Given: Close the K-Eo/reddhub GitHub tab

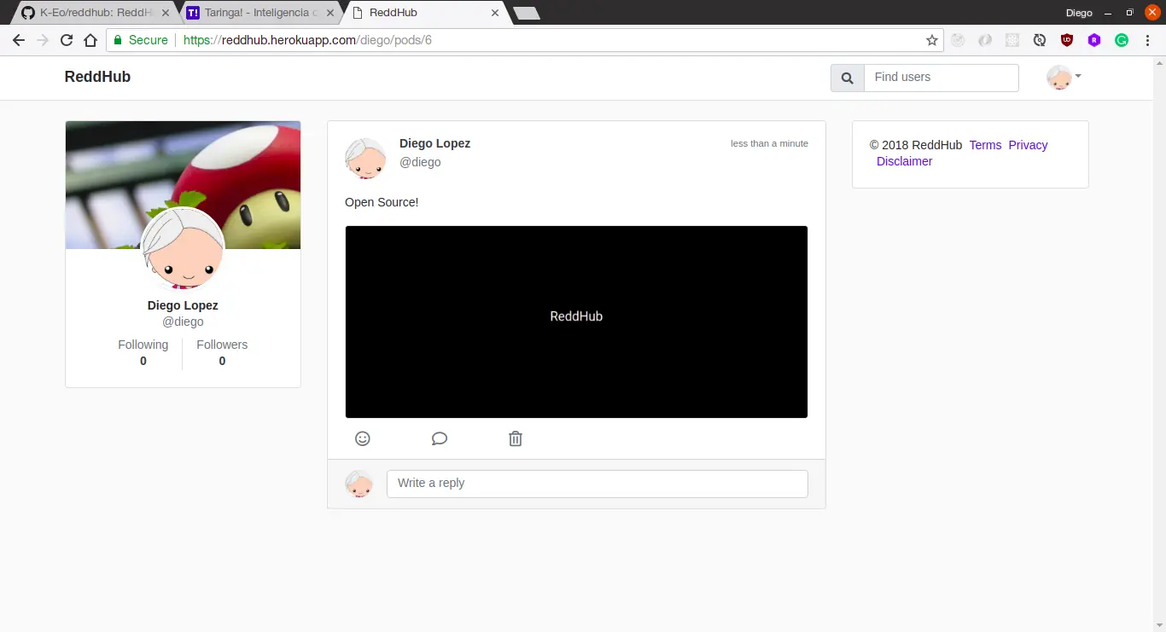Looking at the screenshot, I should [164, 13].
